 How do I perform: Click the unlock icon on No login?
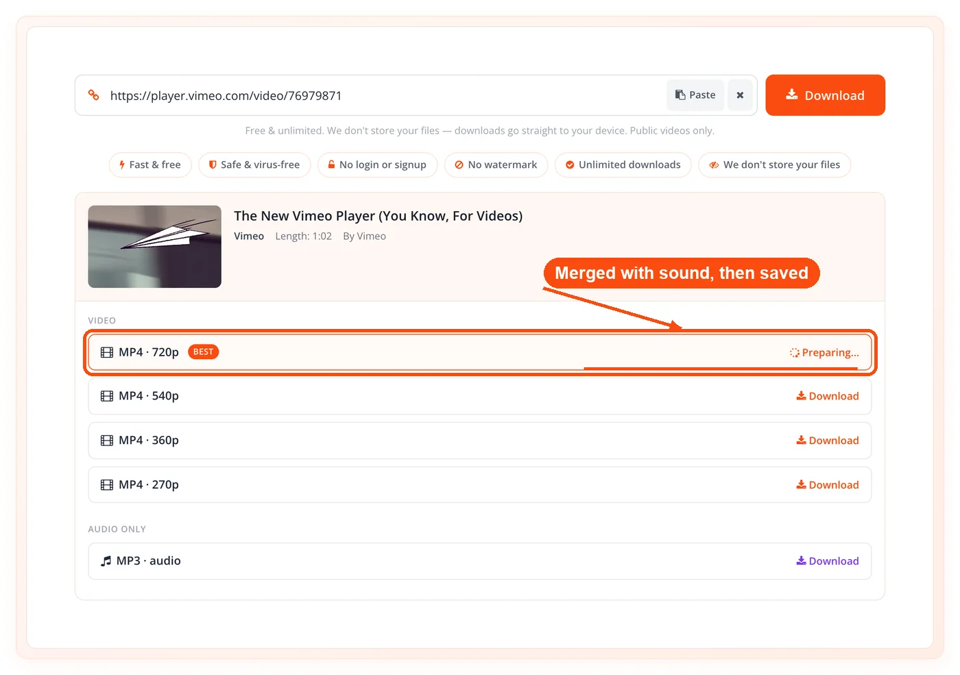(331, 164)
